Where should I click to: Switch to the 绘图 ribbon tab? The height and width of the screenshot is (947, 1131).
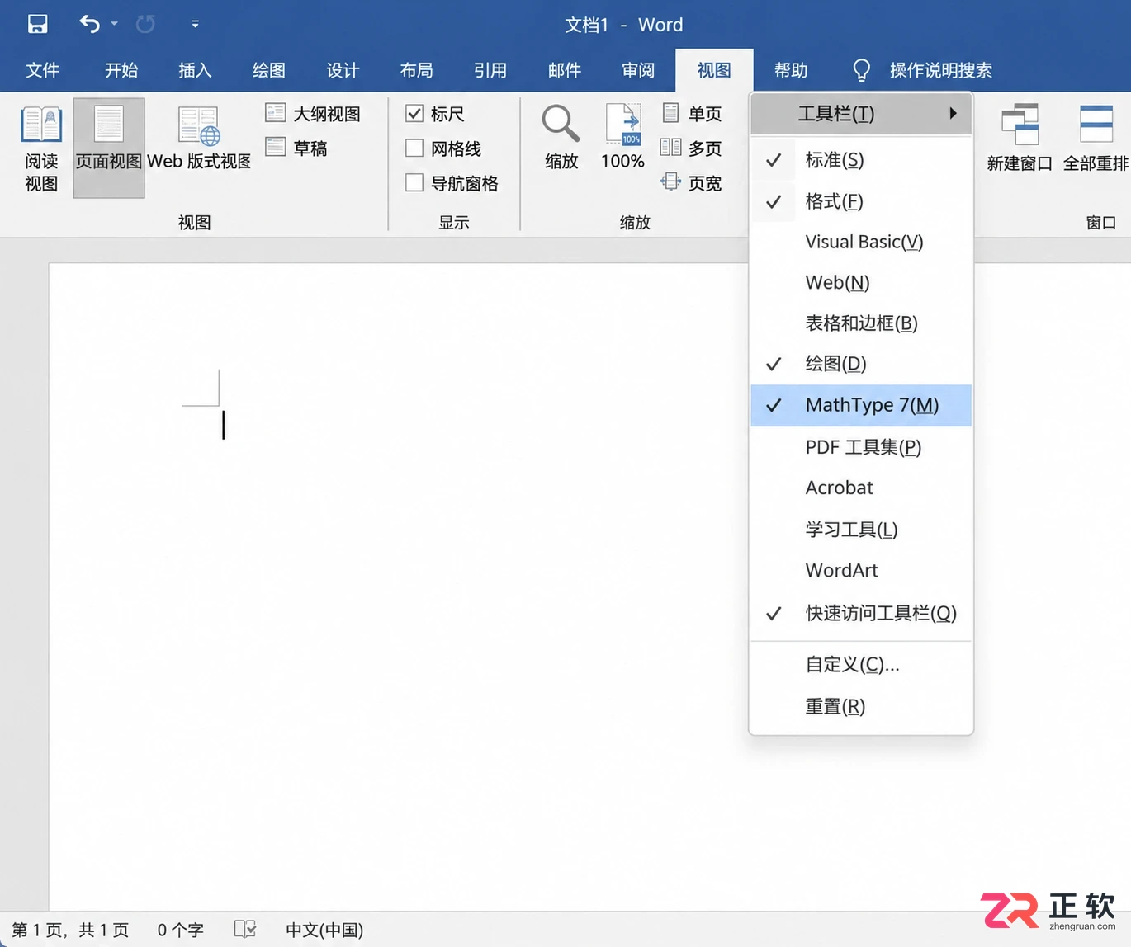click(x=269, y=70)
